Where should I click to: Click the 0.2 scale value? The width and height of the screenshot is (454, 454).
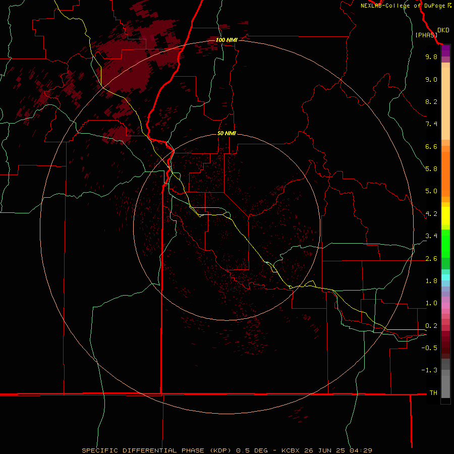(431, 326)
